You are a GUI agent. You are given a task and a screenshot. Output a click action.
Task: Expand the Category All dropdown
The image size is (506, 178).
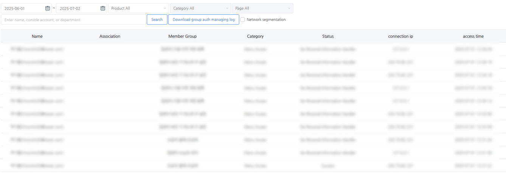pyautogui.click(x=200, y=8)
